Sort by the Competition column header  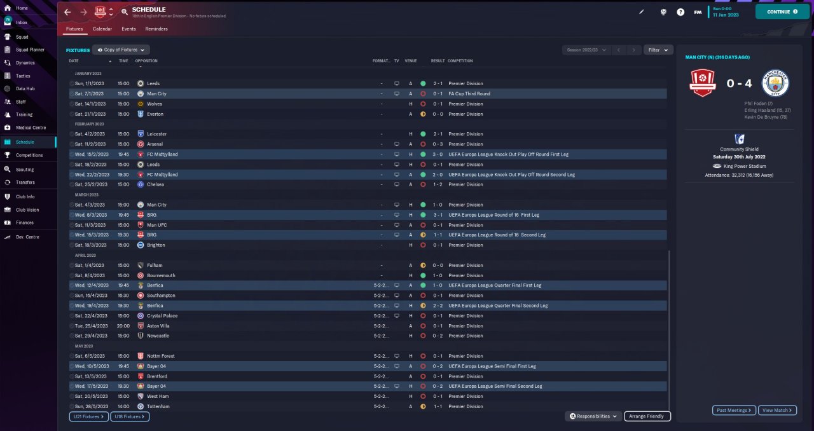pyautogui.click(x=460, y=61)
